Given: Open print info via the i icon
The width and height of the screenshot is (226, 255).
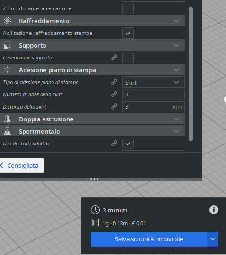Looking at the screenshot, I should tap(214, 210).
